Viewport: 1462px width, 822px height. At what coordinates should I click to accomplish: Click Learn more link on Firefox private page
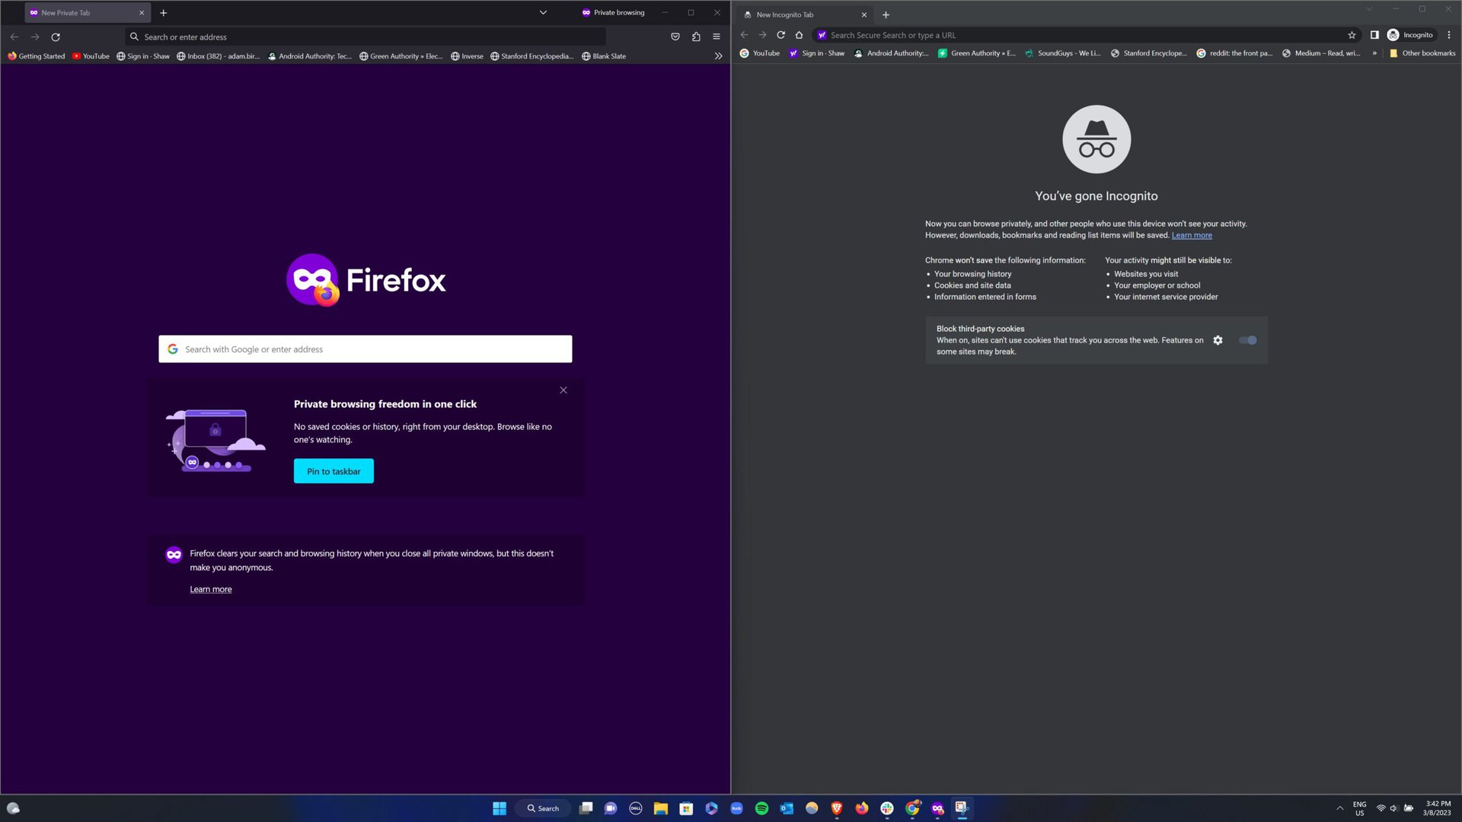(x=211, y=589)
